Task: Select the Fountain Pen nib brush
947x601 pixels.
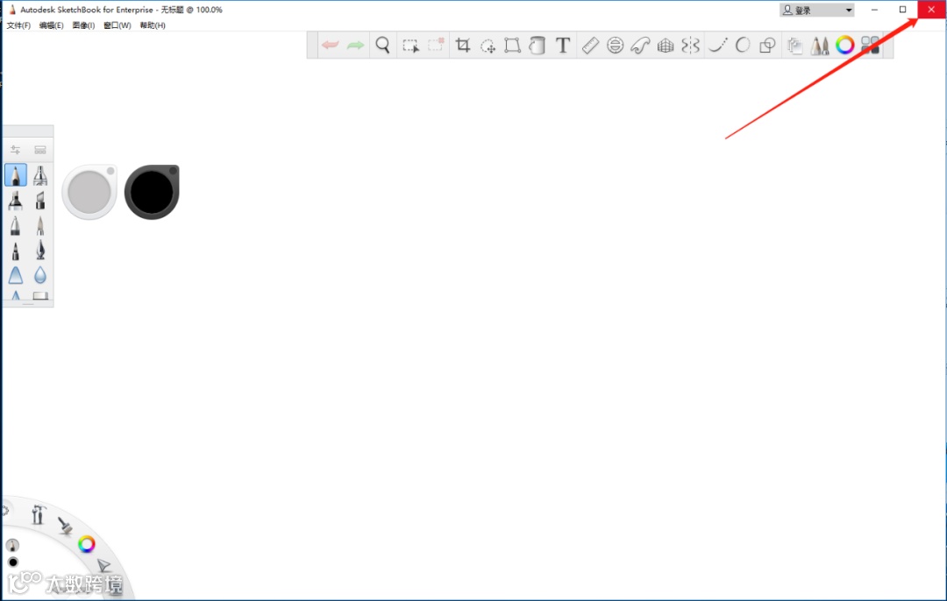Action: tap(40, 251)
